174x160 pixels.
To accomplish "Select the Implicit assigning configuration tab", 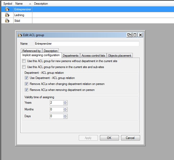I will (x=41, y=55).
